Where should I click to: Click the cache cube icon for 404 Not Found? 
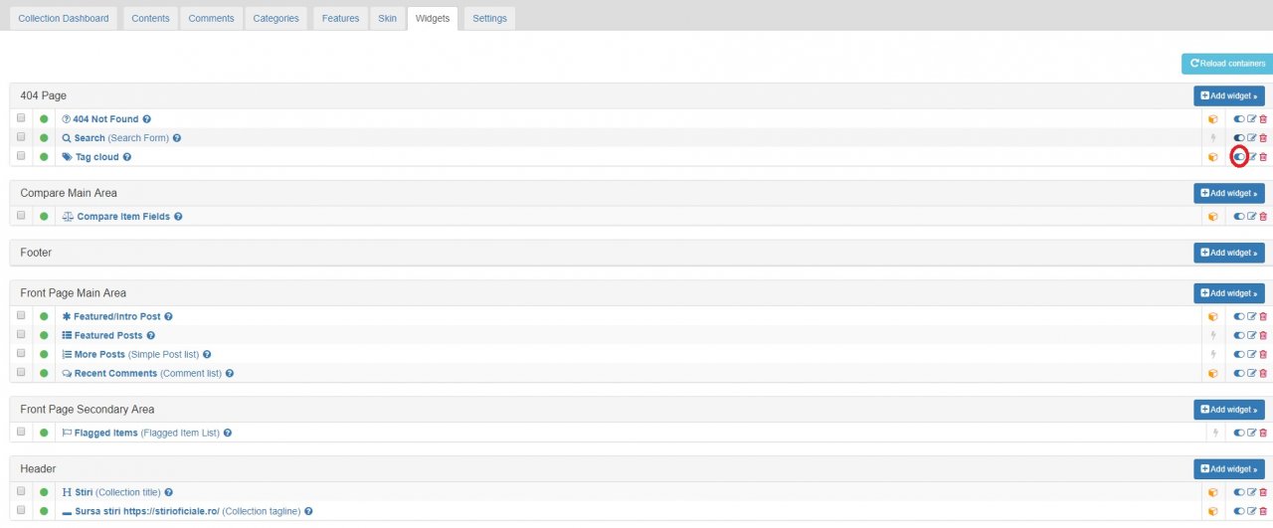[1212, 119]
